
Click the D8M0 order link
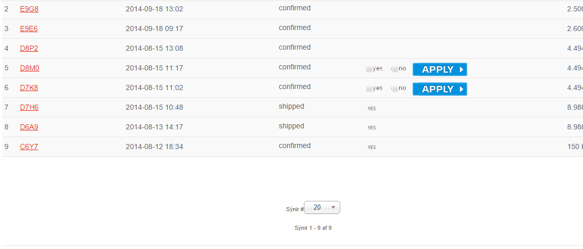point(30,68)
